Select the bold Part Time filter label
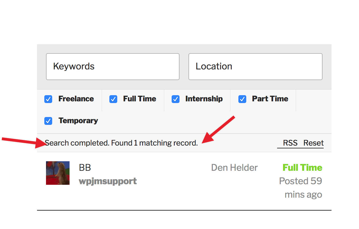The width and height of the screenshot is (359, 229). click(270, 99)
